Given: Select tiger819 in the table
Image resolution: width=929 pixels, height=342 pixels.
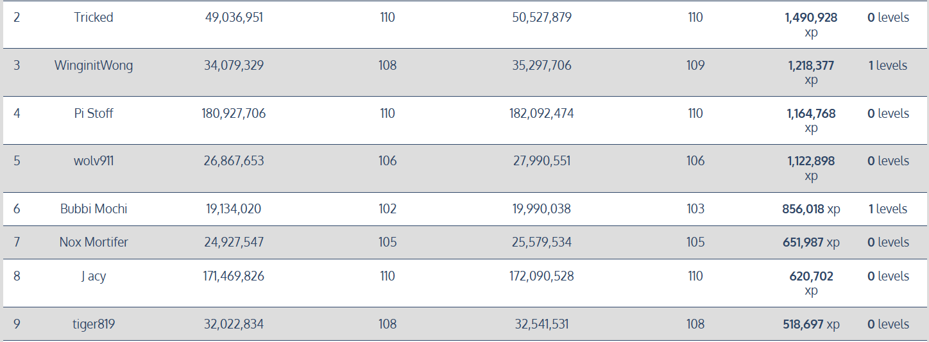Looking at the screenshot, I should pyautogui.click(x=94, y=324).
